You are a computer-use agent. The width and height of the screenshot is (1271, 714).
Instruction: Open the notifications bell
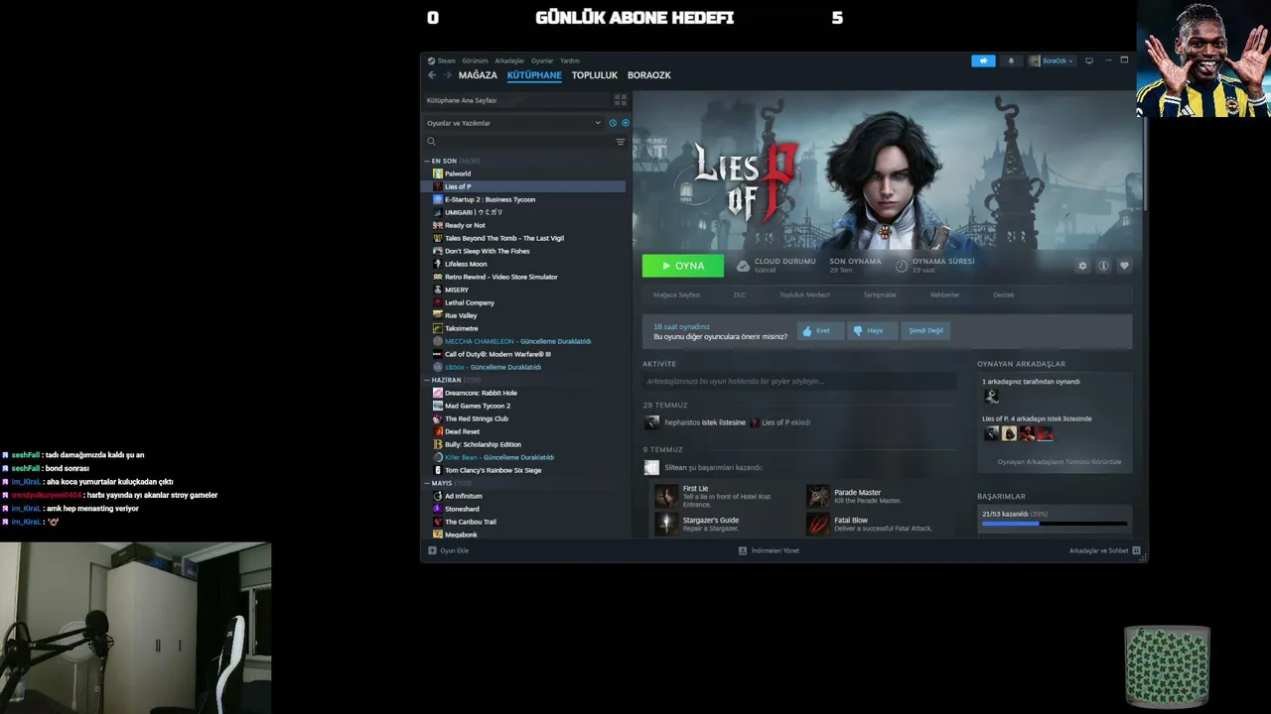1011,60
